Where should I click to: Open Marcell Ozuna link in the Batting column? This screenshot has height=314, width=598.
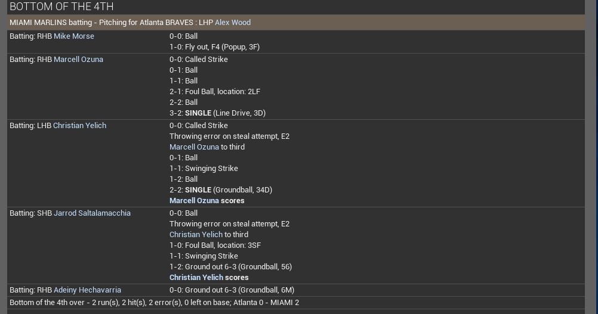[x=78, y=60]
